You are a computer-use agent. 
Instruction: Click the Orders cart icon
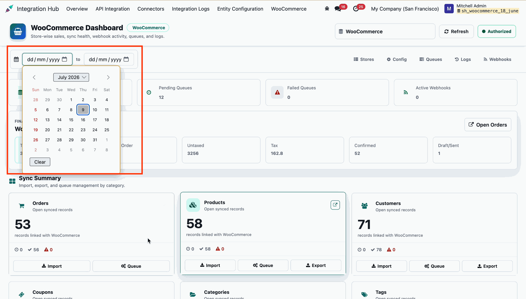(x=22, y=206)
